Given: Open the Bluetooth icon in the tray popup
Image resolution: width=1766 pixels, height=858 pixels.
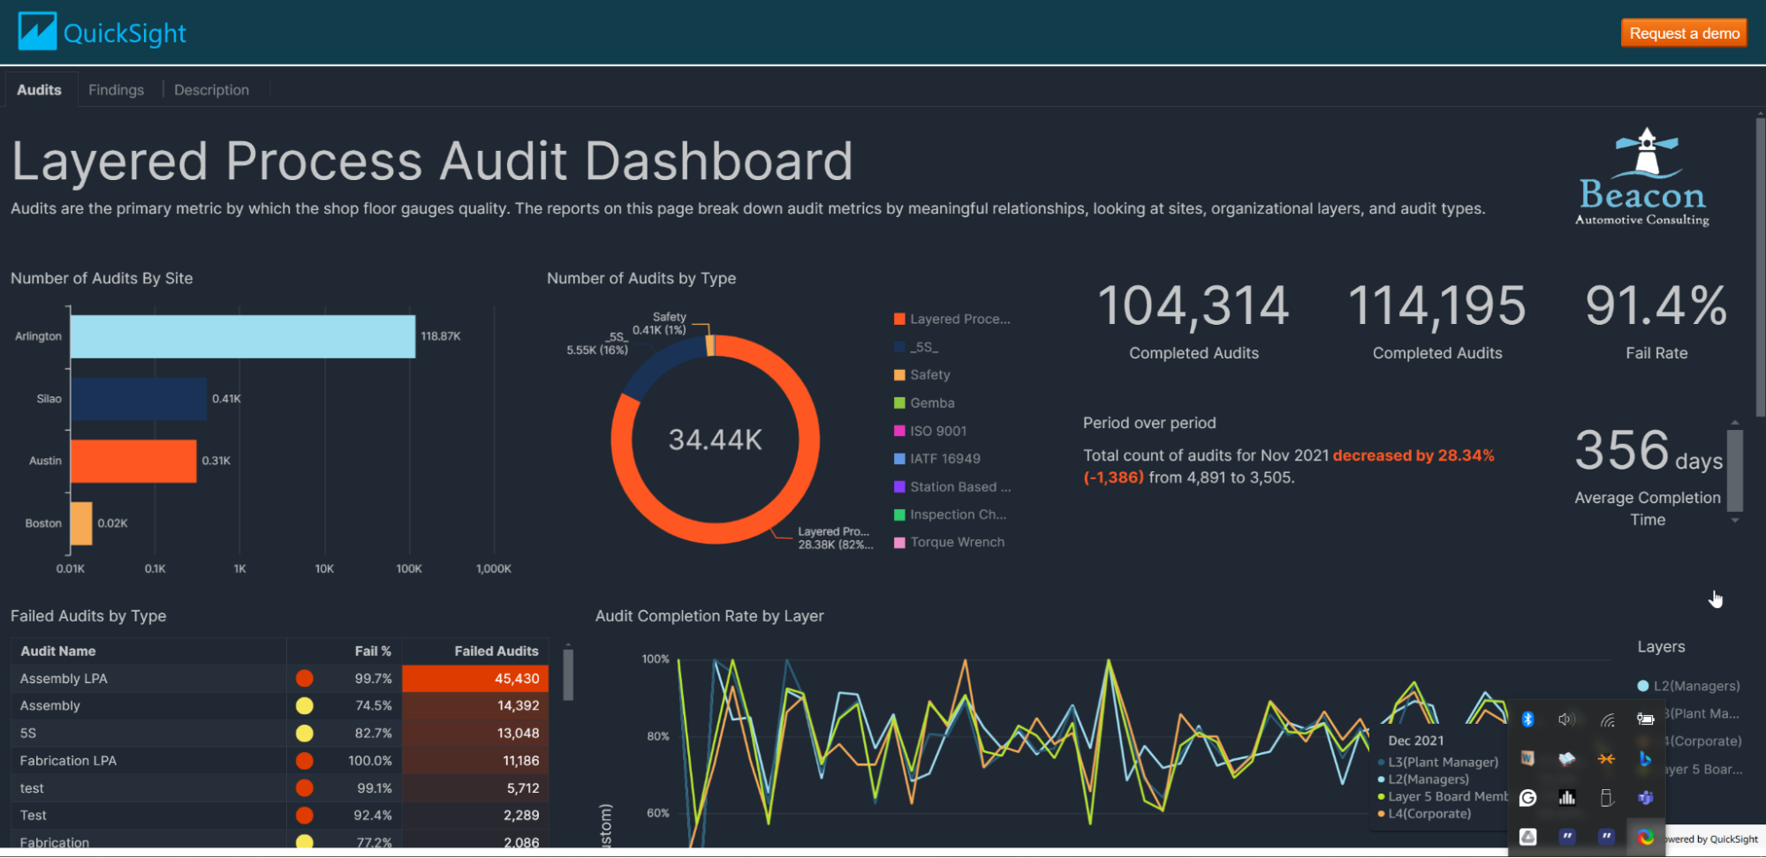Looking at the screenshot, I should pyautogui.click(x=1527, y=719).
